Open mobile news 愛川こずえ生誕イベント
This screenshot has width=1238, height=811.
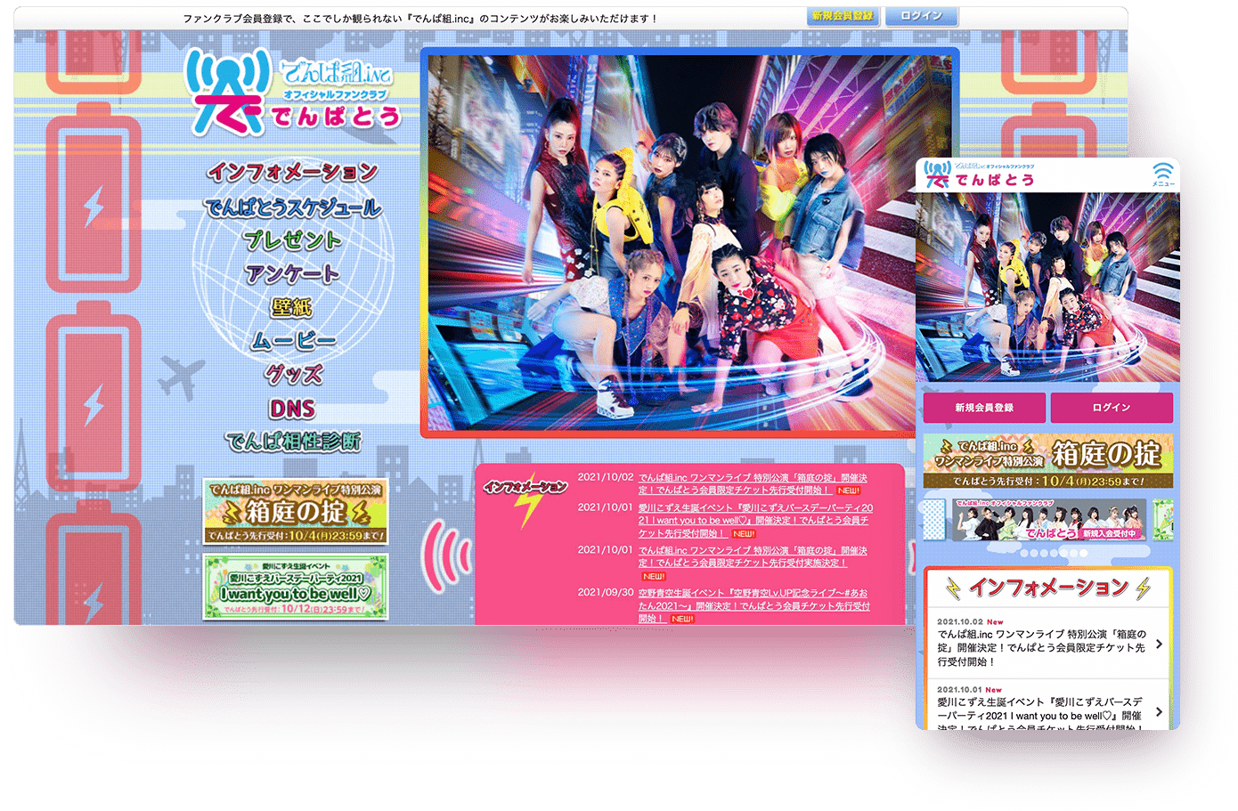click(1039, 715)
